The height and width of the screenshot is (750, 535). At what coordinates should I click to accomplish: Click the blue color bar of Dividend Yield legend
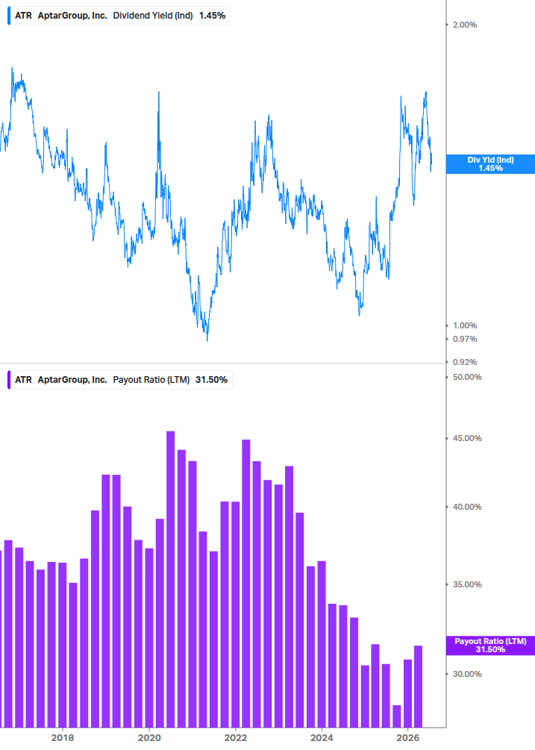(9, 16)
